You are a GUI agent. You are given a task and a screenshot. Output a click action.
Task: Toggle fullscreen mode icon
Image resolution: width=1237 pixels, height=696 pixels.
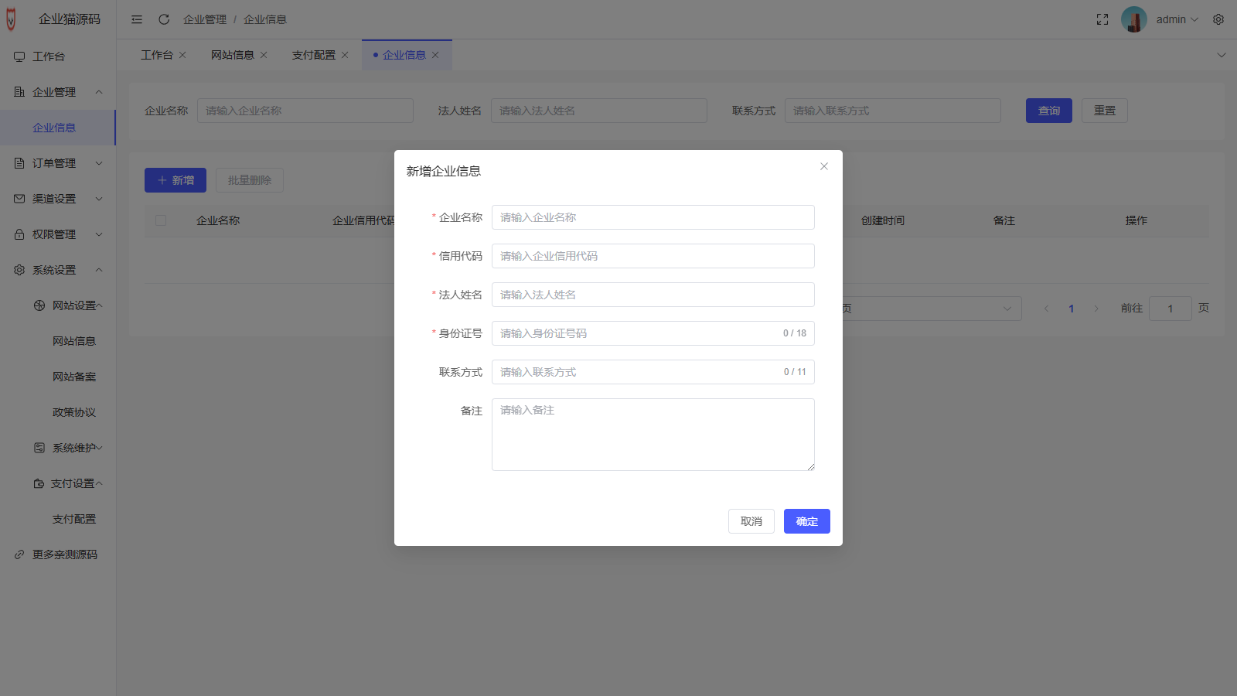tap(1102, 19)
